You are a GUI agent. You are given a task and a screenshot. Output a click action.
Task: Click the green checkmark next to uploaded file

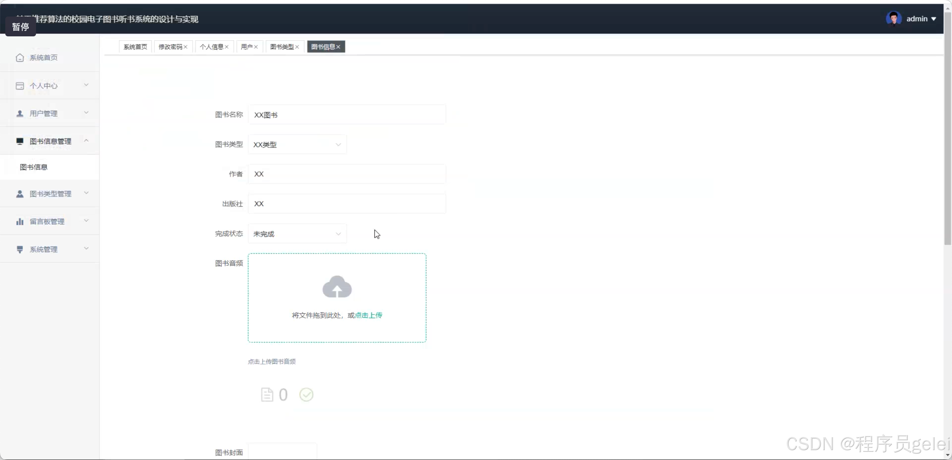click(x=306, y=395)
